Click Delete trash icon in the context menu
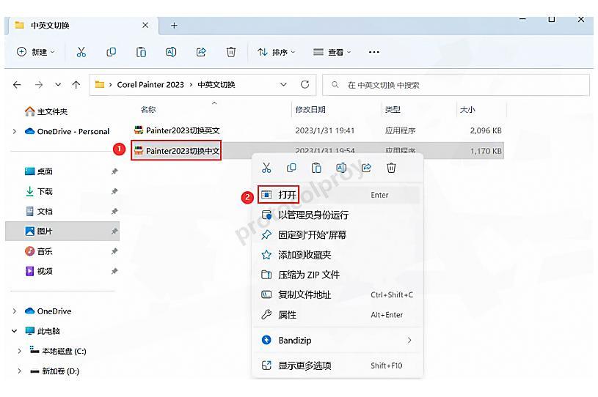This screenshot has height=397, width=598. point(391,168)
